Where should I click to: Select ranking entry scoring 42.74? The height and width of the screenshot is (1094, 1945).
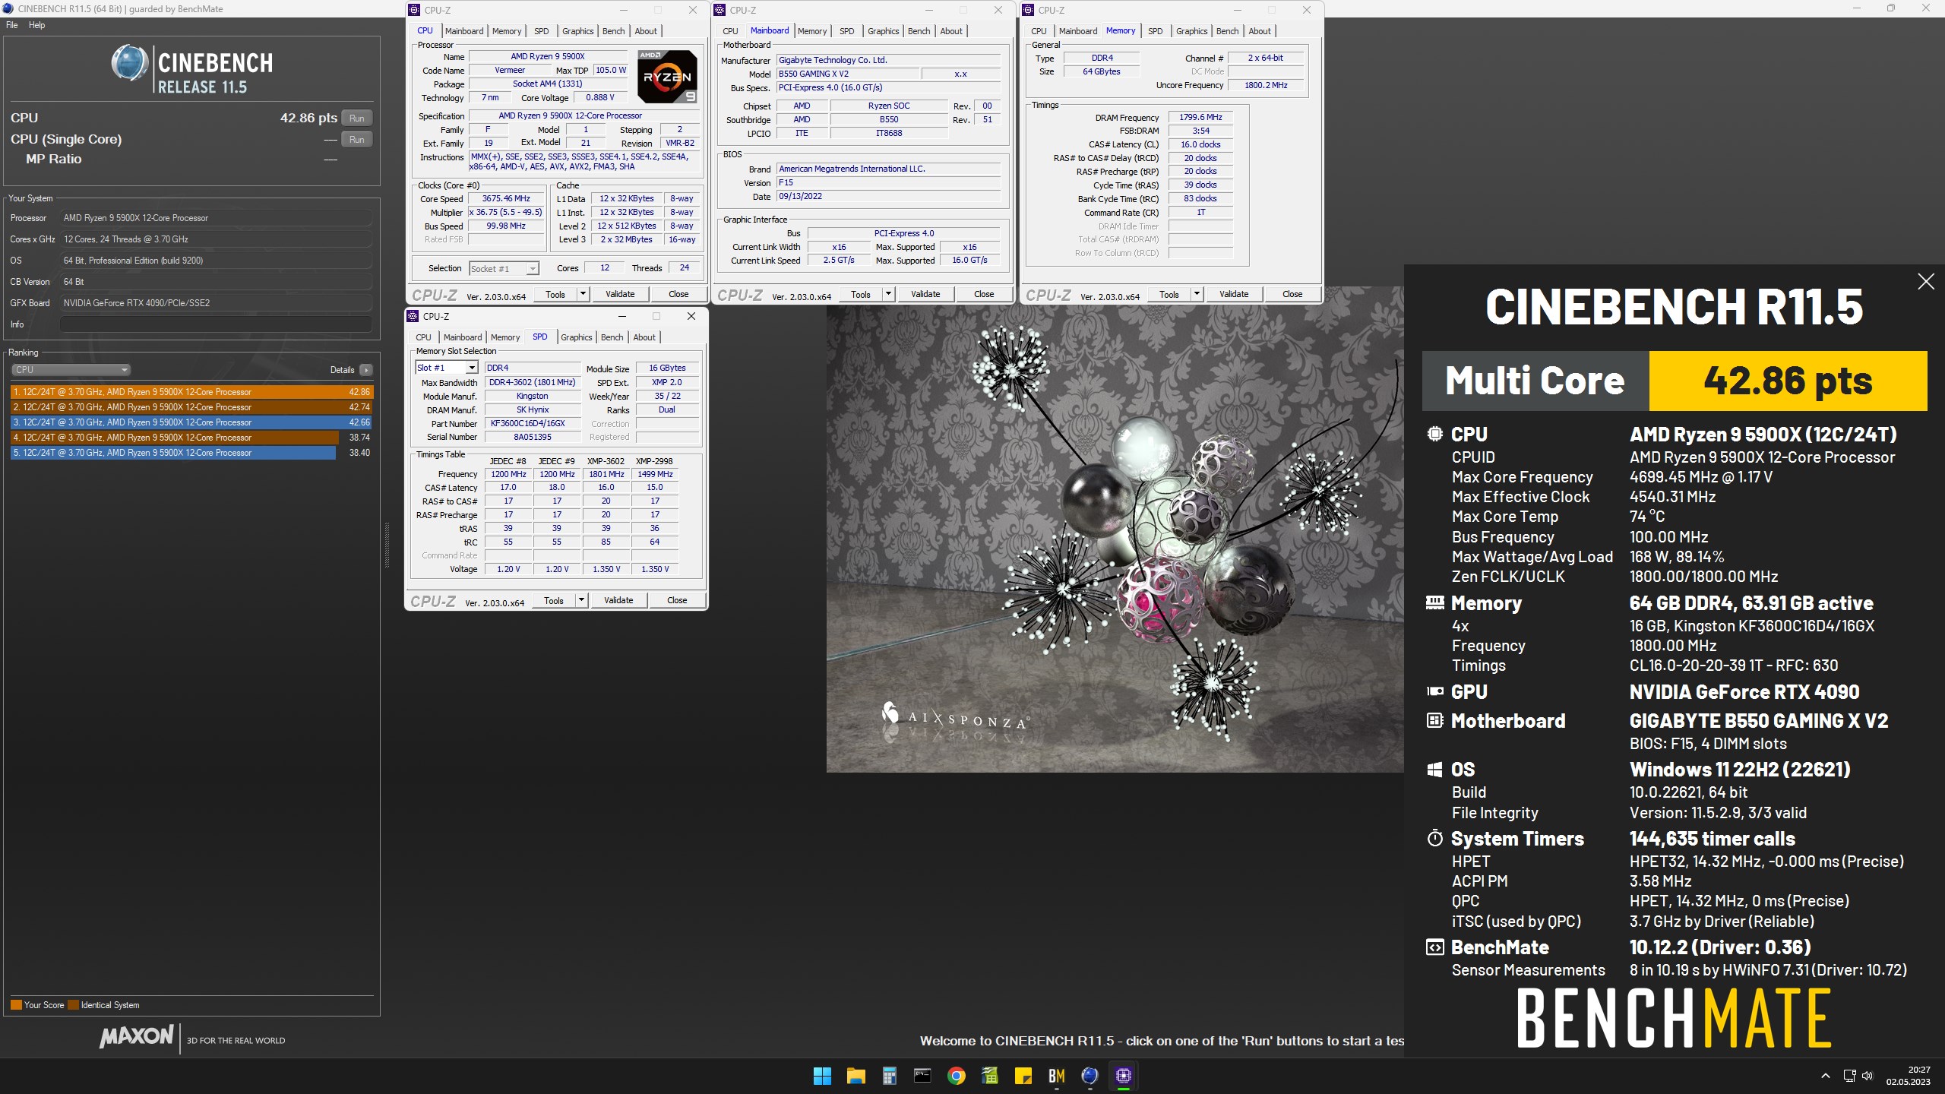(x=191, y=407)
